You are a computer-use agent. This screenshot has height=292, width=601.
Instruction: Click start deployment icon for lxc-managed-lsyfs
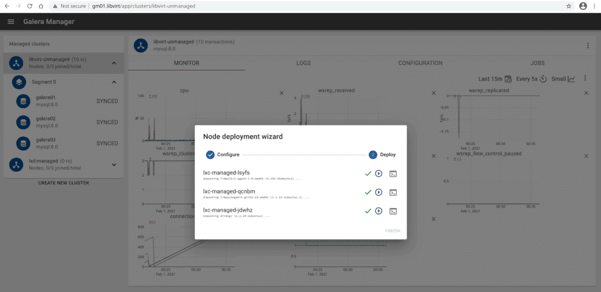tap(379, 174)
